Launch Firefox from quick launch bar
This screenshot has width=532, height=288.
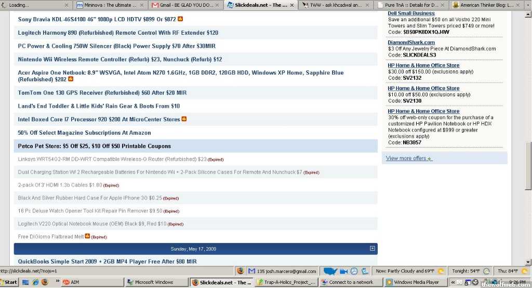45,282
